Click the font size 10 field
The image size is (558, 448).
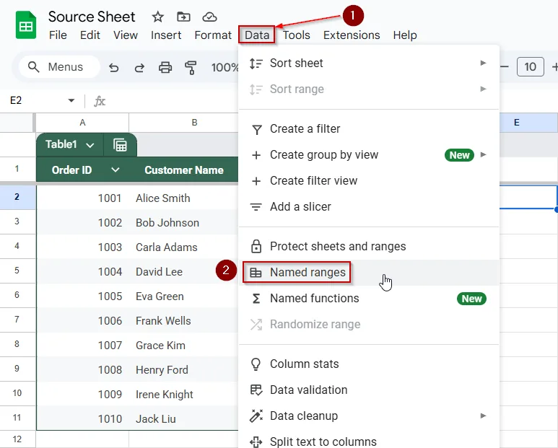pyautogui.click(x=531, y=66)
